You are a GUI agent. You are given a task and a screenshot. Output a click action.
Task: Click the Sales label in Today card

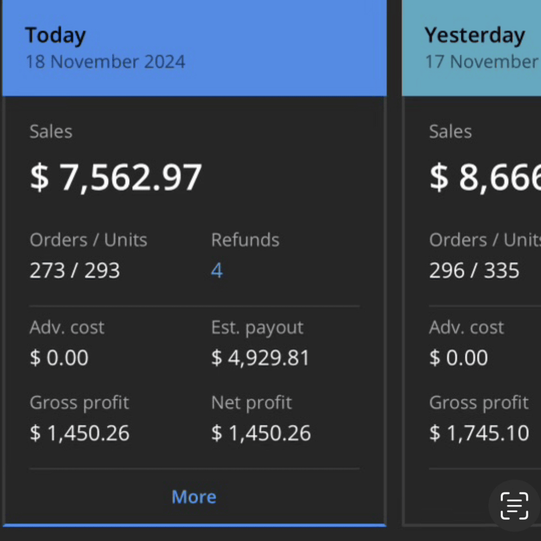tap(51, 131)
